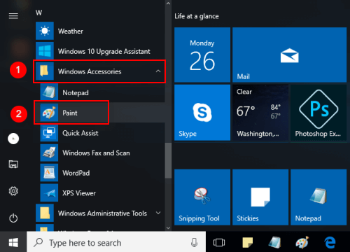350x252 pixels.
Task: Click the 'Life at a glance' group title
Action: click(197, 16)
